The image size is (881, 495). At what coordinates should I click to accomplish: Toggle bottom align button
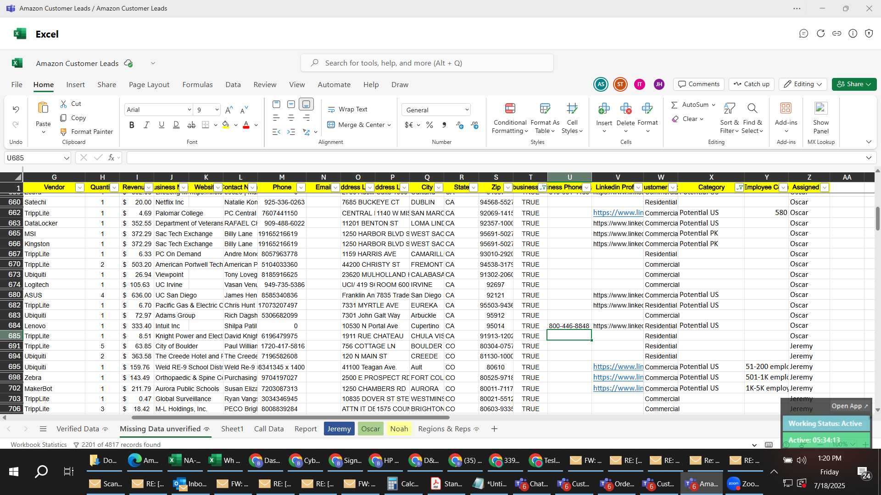(x=306, y=104)
